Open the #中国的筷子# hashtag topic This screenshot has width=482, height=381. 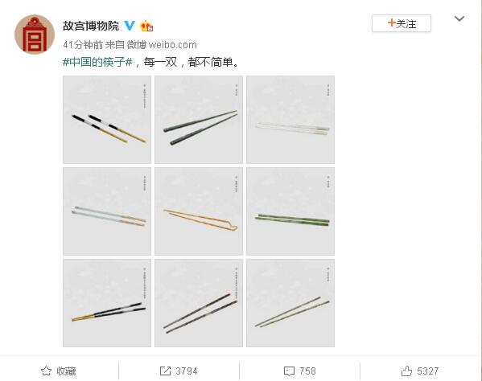coord(97,62)
